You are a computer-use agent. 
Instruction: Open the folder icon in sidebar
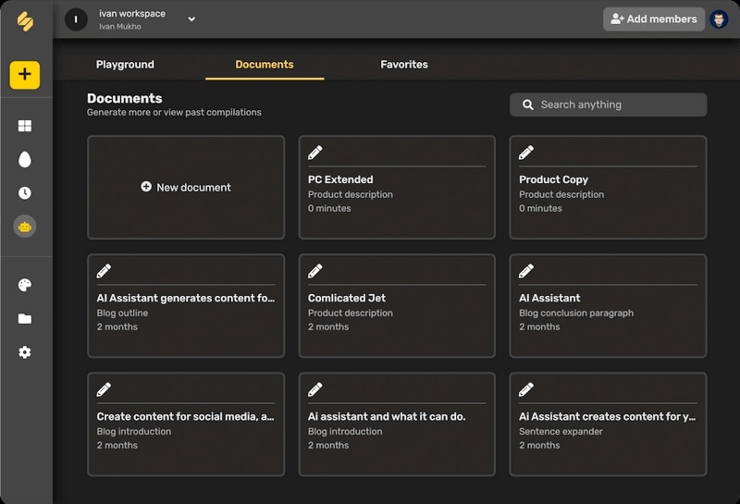(25, 319)
